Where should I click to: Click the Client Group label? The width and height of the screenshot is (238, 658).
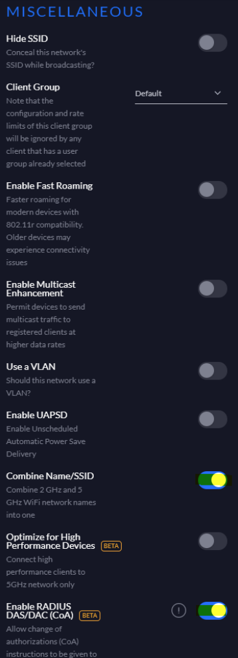pyautogui.click(x=33, y=87)
